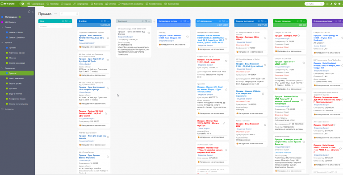Expand the В роботі column with fullscreen icon
This screenshot has width=343, height=175.
[x=105, y=21]
